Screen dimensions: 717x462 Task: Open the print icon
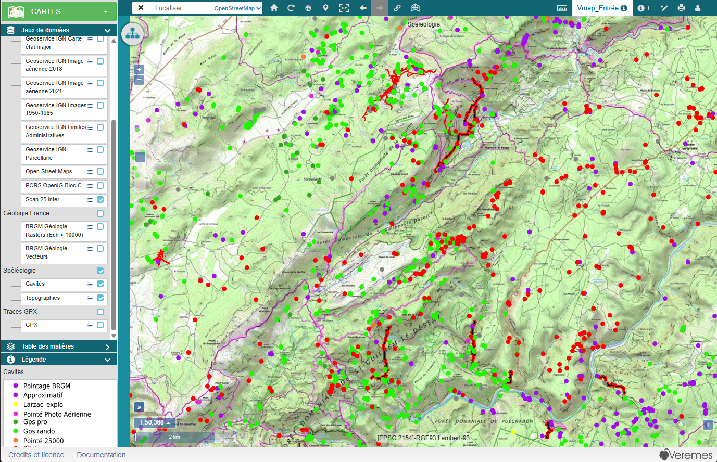coord(682,8)
